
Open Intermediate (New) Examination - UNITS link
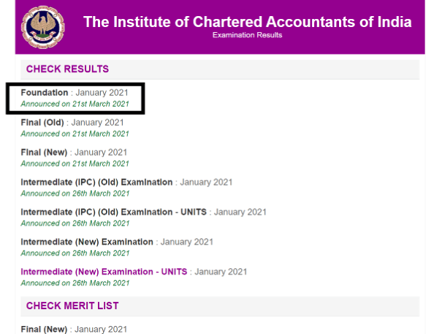[x=104, y=272]
